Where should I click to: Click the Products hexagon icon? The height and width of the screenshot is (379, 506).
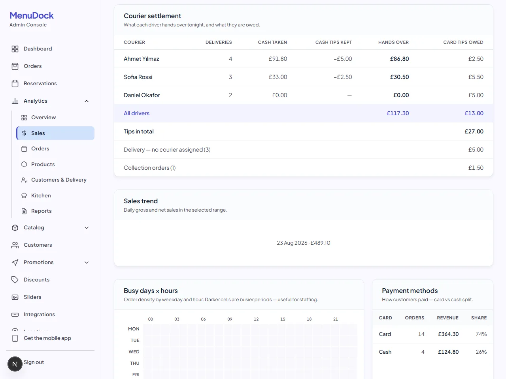click(x=24, y=164)
